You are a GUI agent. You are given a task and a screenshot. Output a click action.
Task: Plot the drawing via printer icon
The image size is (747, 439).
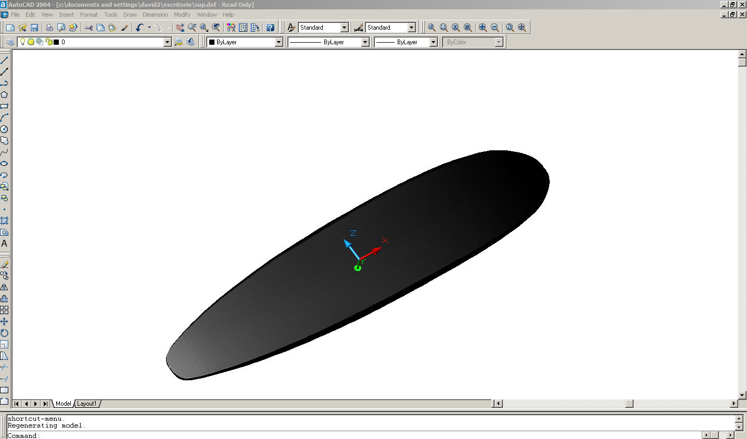point(49,28)
